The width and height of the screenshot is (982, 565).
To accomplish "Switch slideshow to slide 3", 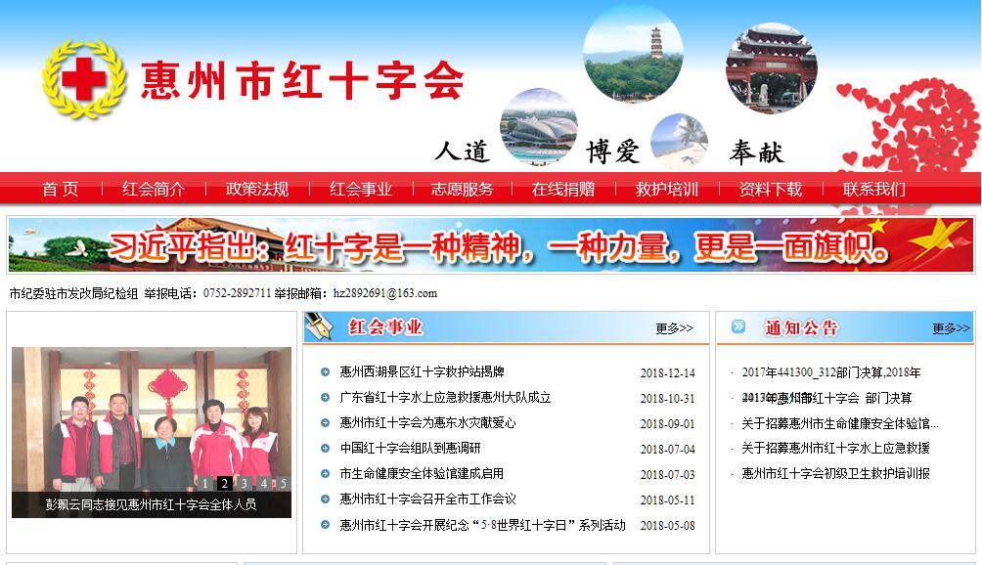I will [x=245, y=483].
